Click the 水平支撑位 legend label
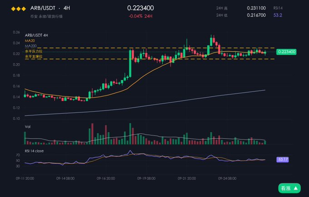 click(34, 57)
